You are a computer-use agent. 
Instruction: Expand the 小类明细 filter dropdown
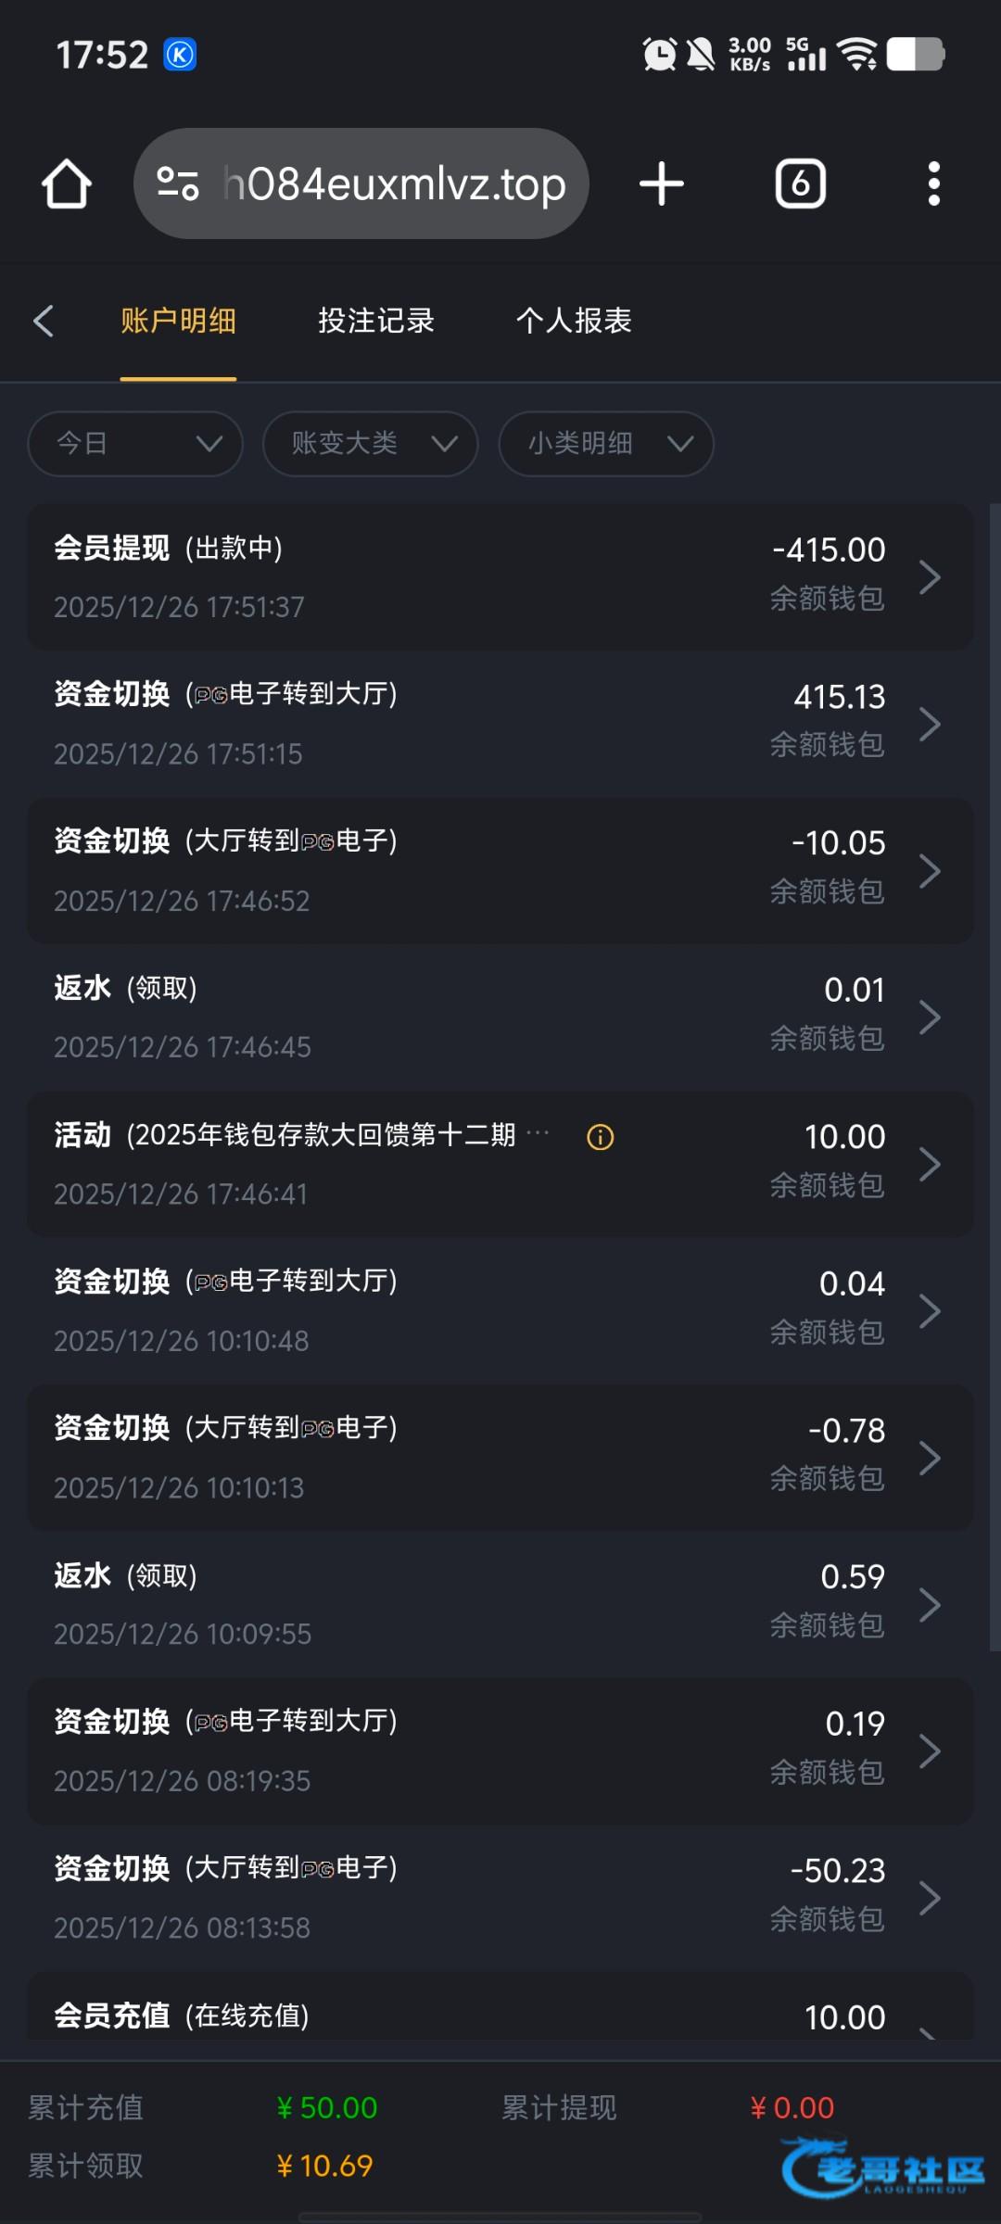[606, 444]
